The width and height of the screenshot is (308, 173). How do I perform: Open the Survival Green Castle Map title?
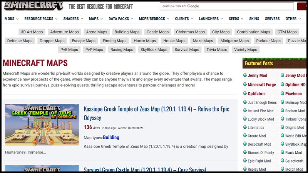point(145,169)
